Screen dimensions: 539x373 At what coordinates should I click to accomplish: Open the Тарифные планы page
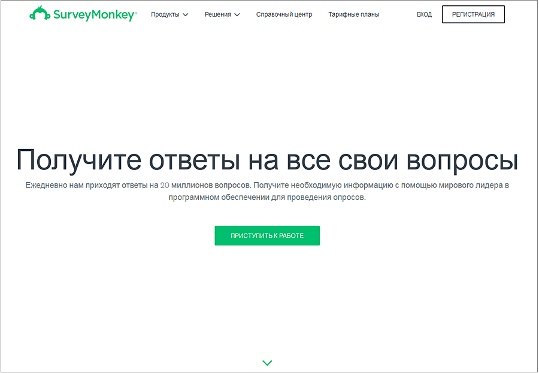click(353, 14)
